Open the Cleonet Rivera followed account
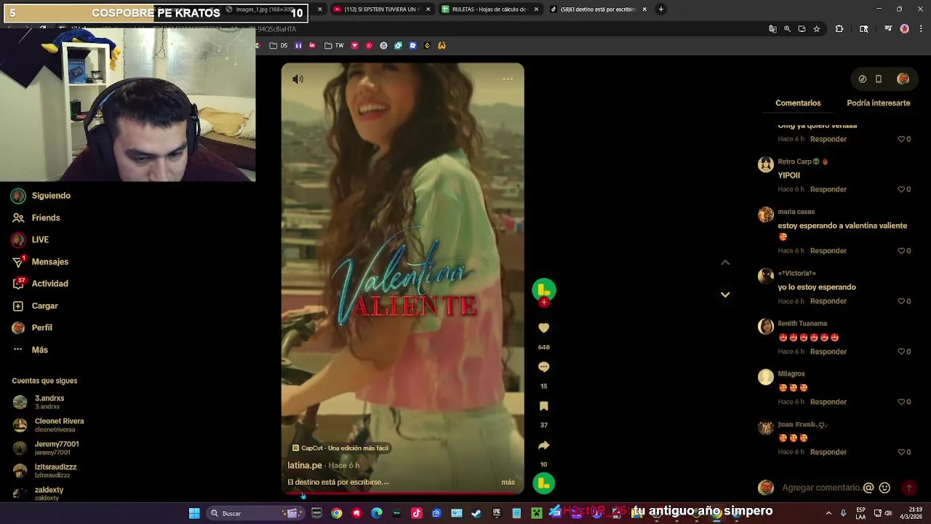931x524 pixels. click(x=49, y=425)
